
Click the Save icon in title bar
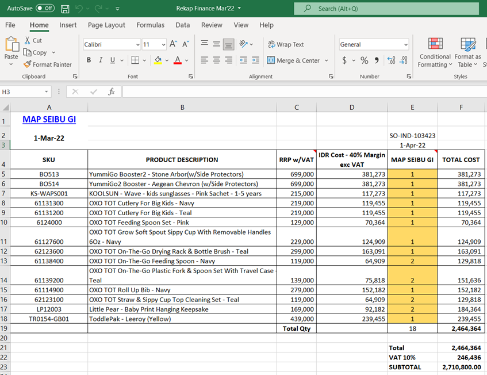[65, 9]
